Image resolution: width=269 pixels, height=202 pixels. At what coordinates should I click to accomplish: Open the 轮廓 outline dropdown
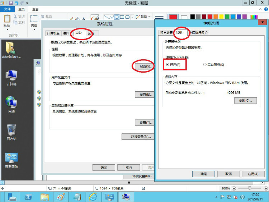(143, 17)
